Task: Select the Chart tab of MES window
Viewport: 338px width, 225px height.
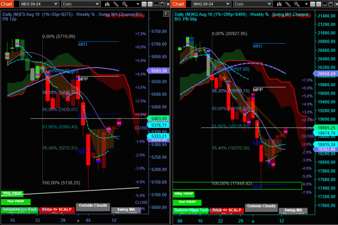Action: [6, 4]
